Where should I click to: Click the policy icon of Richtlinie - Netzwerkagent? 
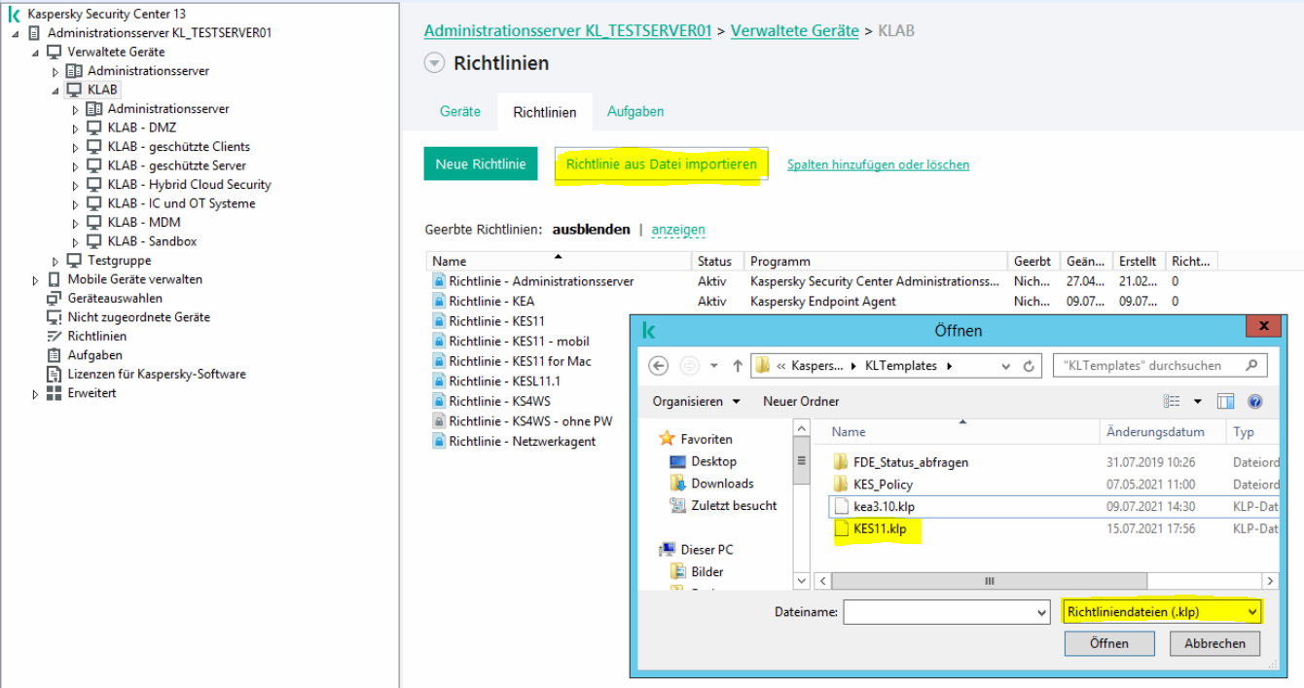tap(439, 442)
